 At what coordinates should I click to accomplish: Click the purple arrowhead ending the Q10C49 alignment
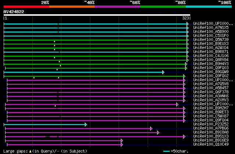[122, 144]
